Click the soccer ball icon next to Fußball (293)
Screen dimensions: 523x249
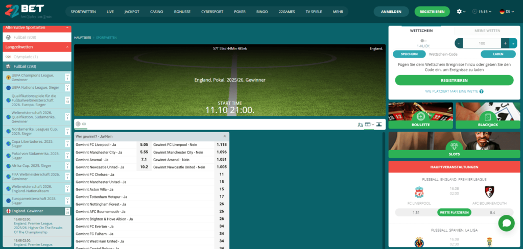tap(8, 66)
